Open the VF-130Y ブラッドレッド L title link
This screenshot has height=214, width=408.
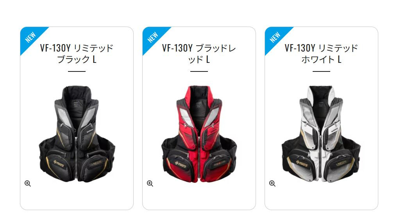click(x=199, y=53)
